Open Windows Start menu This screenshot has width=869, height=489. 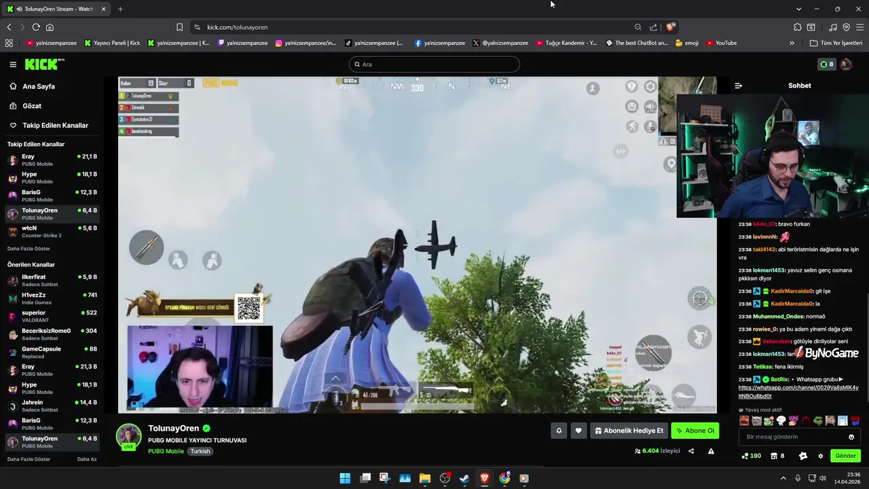pyautogui.click(x=345, y=478)
